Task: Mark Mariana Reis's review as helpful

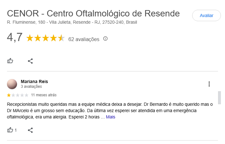Action: pyautogui.click(x=10, y=130)
